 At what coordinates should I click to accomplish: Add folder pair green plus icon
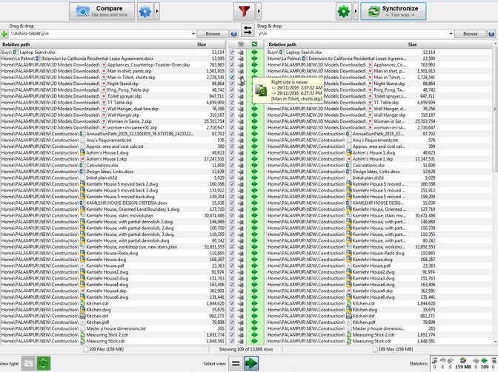click(x=4, y=33)
